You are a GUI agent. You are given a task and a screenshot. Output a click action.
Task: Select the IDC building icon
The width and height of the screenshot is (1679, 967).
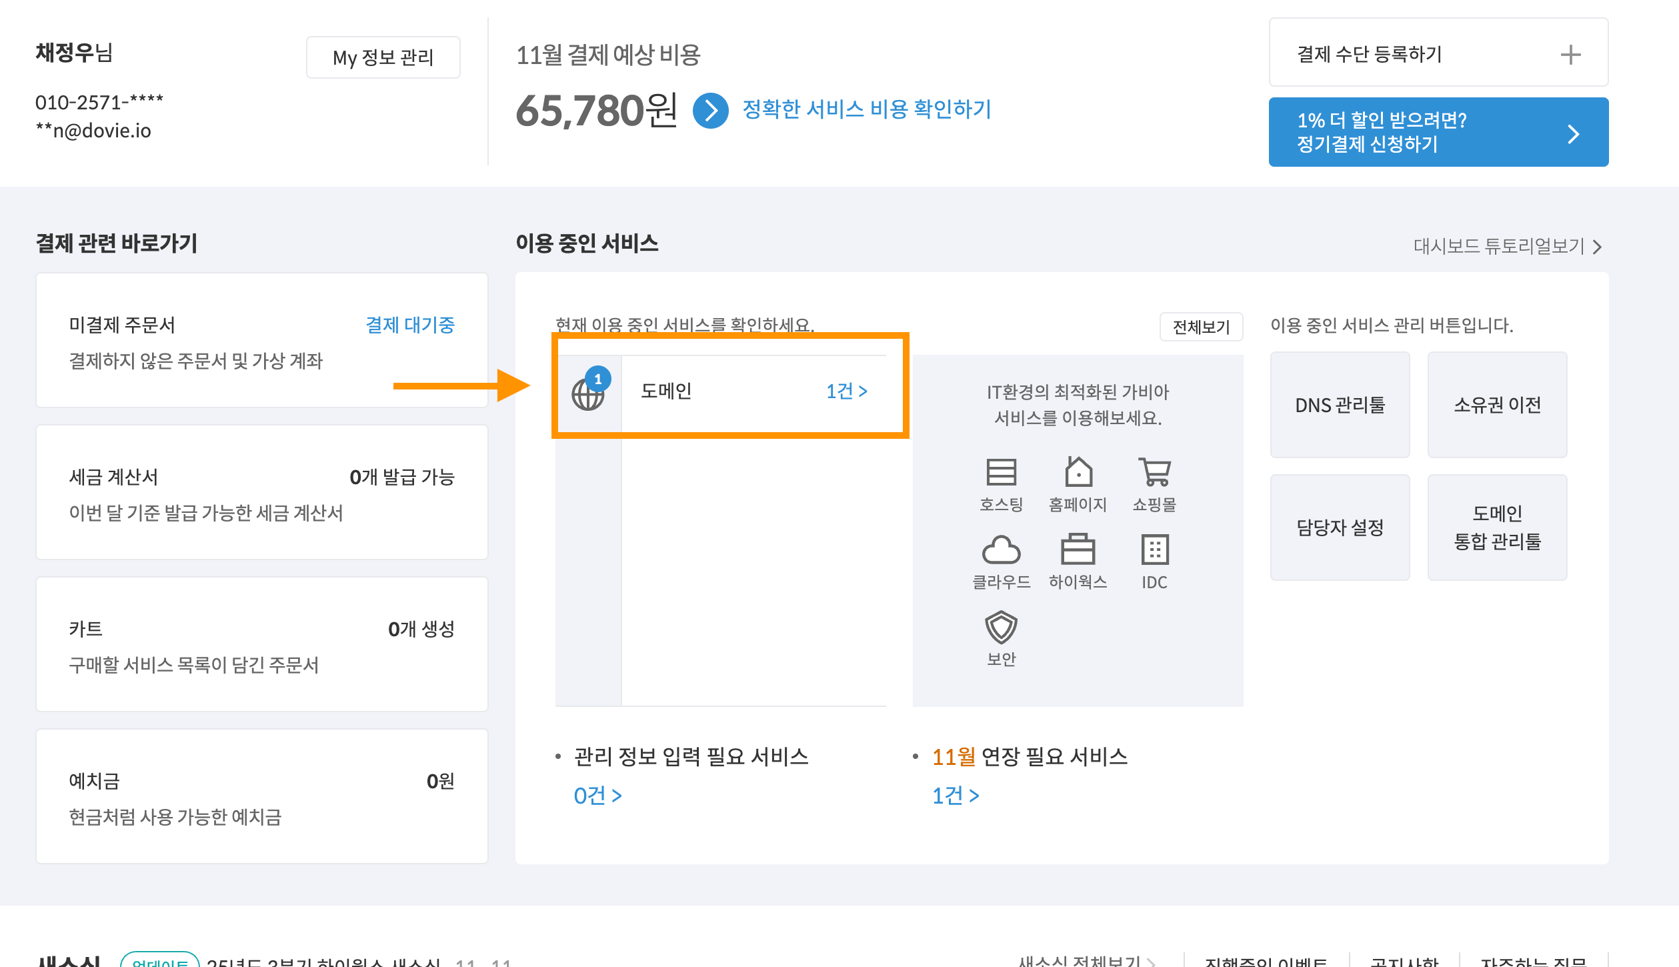click(1154, 550)
